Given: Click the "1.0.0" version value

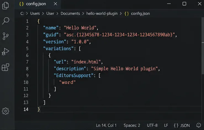Looking at the screenshot, I should pyautogui.click(x=80, y=42).
